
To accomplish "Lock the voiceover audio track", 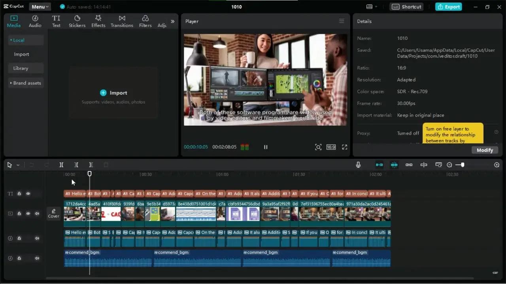I will pyautogui.click(x=19, y=238).
